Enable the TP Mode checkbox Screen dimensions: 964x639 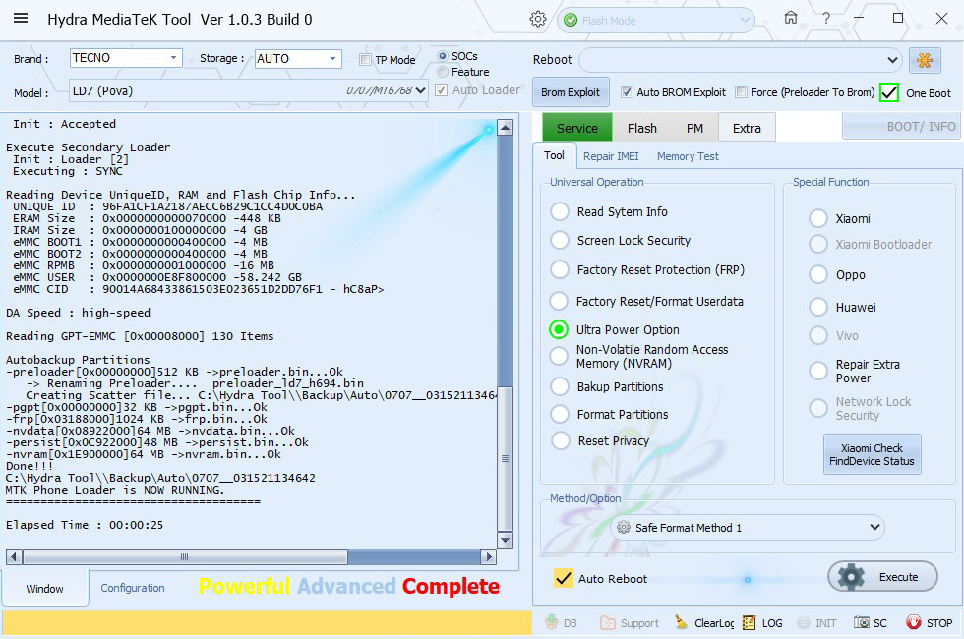click(365, 60)
